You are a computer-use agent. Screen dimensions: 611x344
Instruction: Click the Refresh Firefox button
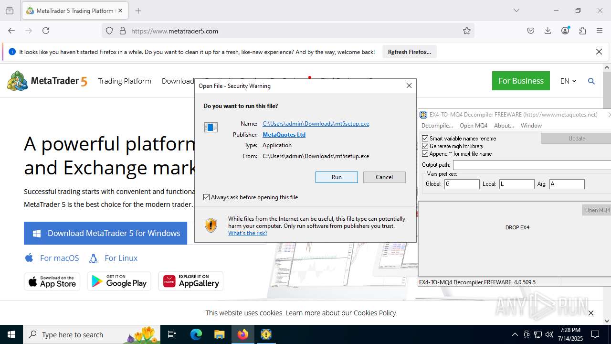(x=410, y=52)
